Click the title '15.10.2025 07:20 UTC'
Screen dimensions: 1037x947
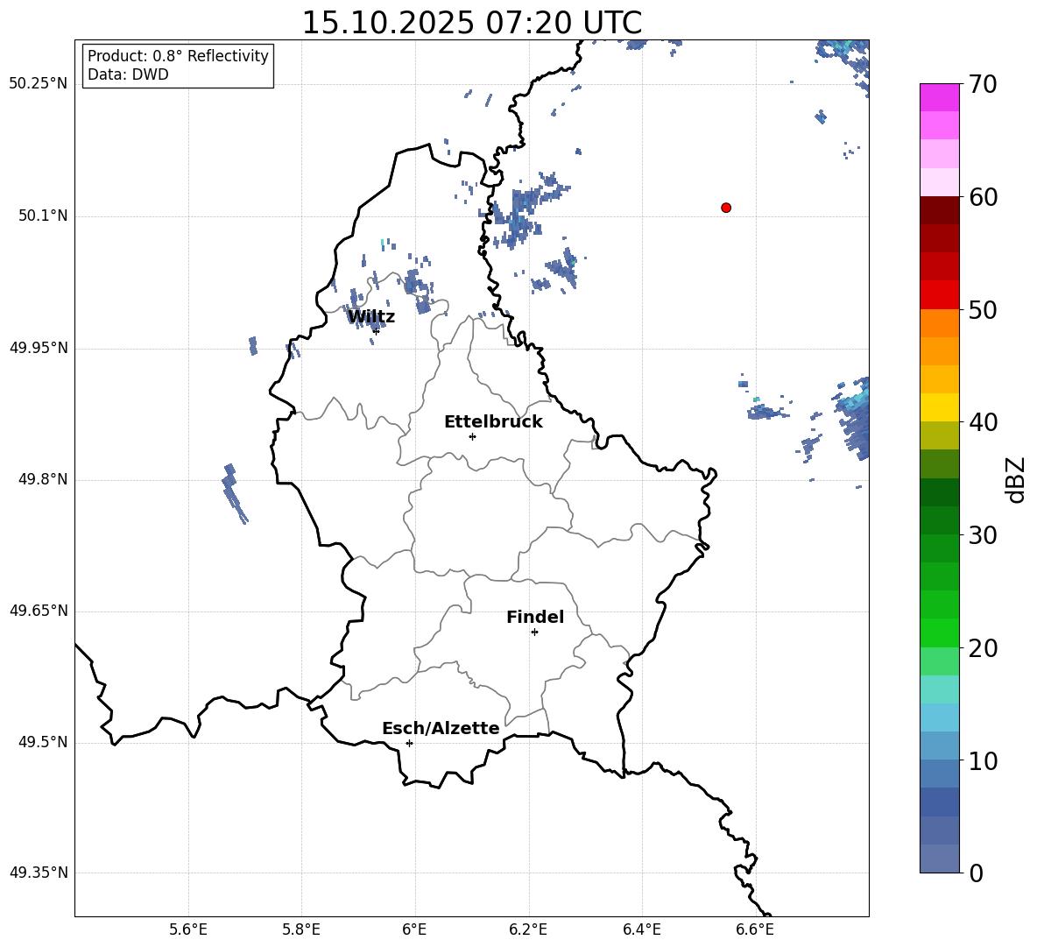coord(471,23)
